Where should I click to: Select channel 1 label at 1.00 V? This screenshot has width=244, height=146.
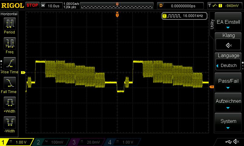17,142
